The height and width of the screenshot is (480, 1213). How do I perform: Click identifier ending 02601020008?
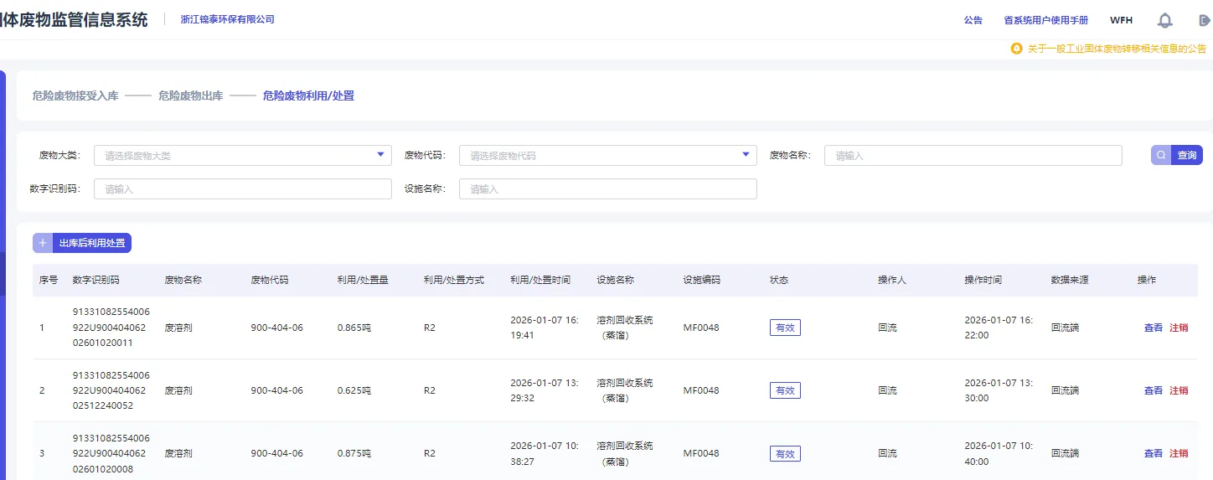pos(111,453)
